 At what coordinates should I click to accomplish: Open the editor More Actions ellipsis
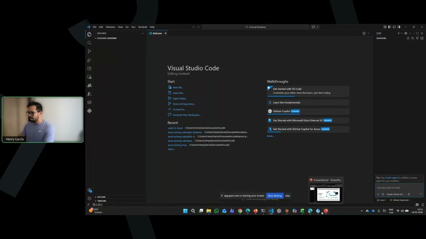(x=368, y=33)
